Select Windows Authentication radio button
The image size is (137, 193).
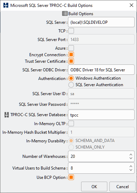(71, 78)
